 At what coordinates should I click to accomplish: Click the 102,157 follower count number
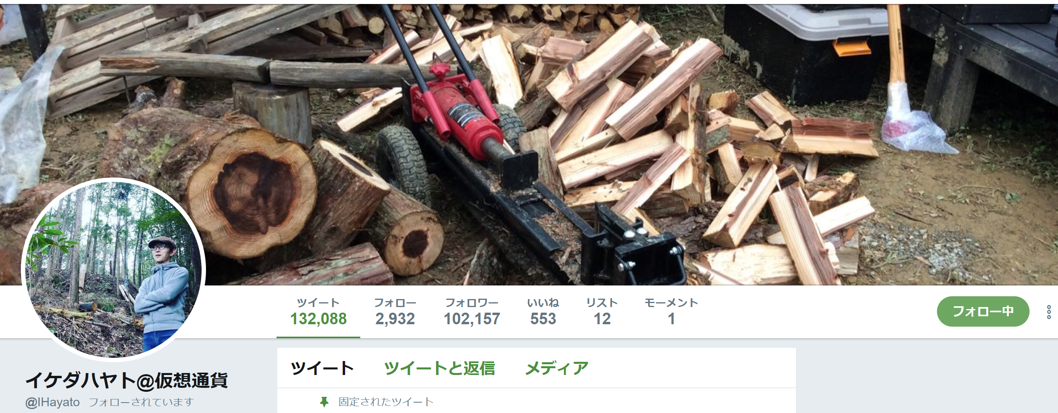[x=472, y=319]
